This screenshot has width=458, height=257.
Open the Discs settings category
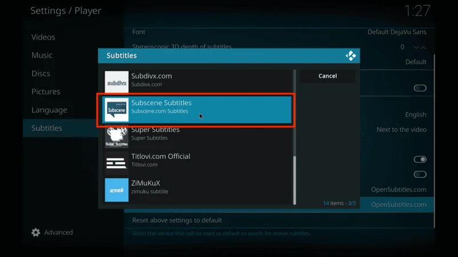coord(41,74)
